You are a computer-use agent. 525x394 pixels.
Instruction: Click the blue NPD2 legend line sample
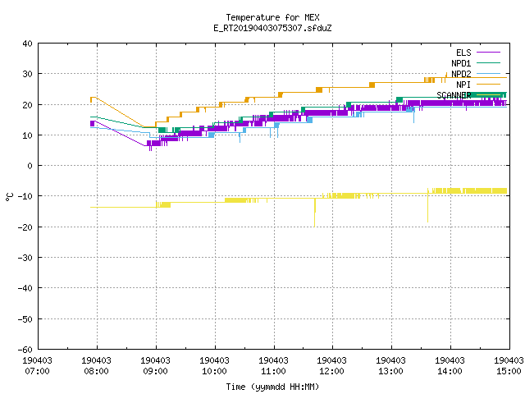[x=489, y=73]
